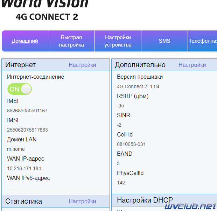Toggle the Интернет-соединение ON switch
Image resolution: width=217 pixels, height=211 pixels.
pos(20,89)
